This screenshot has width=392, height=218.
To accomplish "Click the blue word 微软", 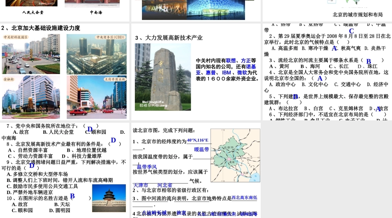I will point(242,73).
